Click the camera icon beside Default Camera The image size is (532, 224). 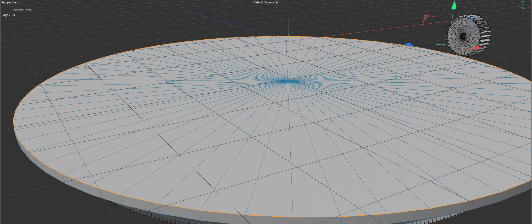[276, 3]
